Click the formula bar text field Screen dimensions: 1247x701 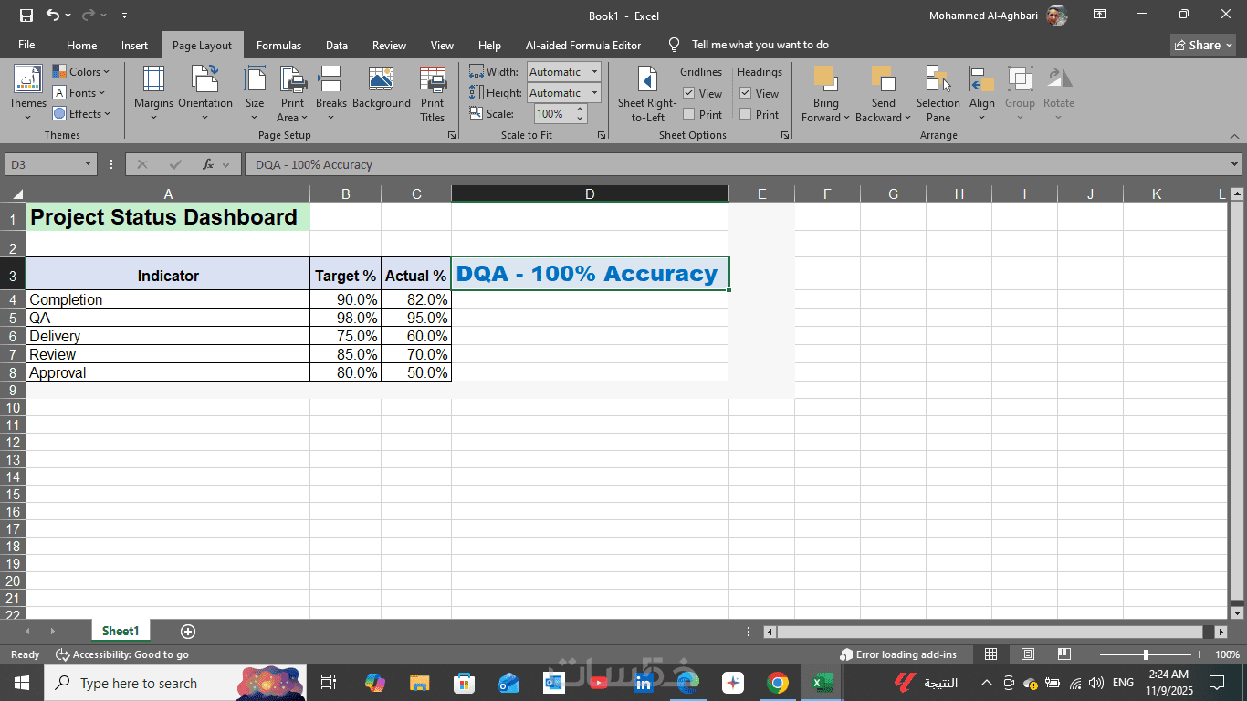tap(735, 164)
